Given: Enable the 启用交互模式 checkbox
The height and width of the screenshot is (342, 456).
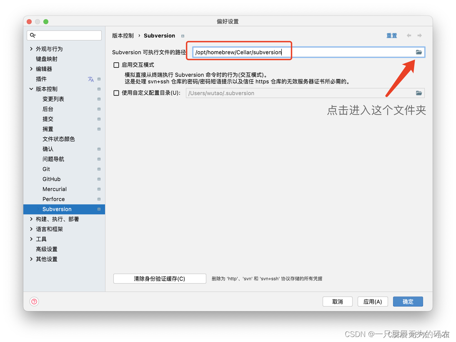Looking at the screenshot, I should 115,65.
